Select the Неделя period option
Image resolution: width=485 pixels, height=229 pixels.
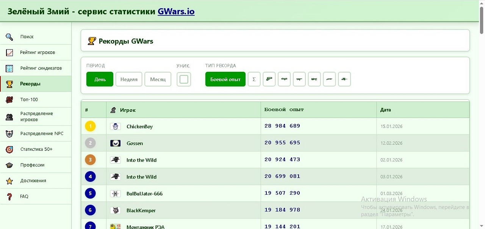(129, 79)
